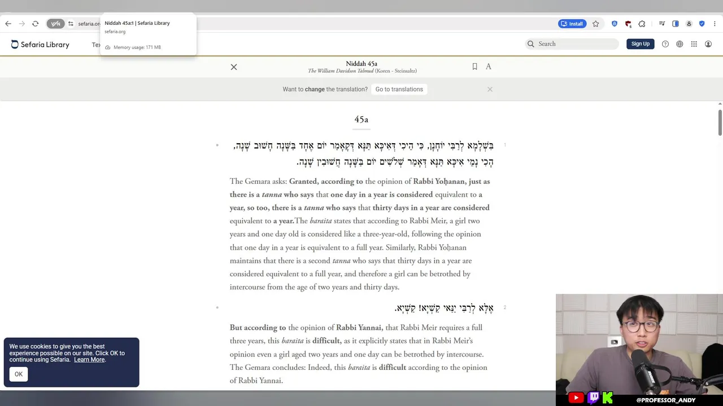This screenshot has width=723, height=406.
Task: Open the Sefaria modules grid menu
Action: (694, 44)
